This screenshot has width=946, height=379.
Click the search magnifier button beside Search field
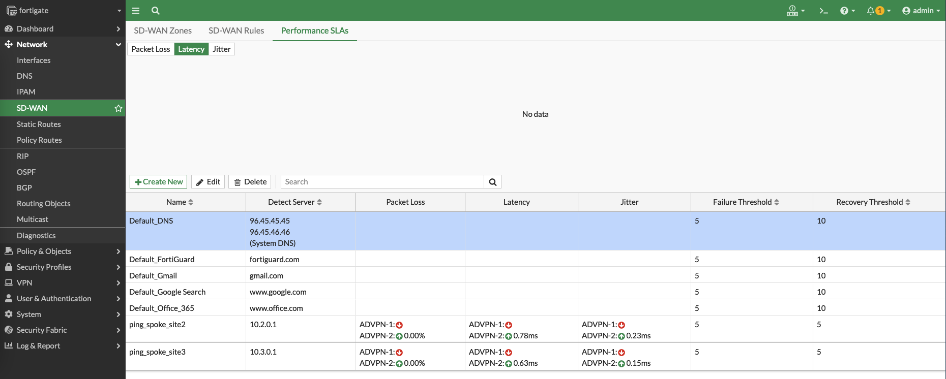point(492,182)
